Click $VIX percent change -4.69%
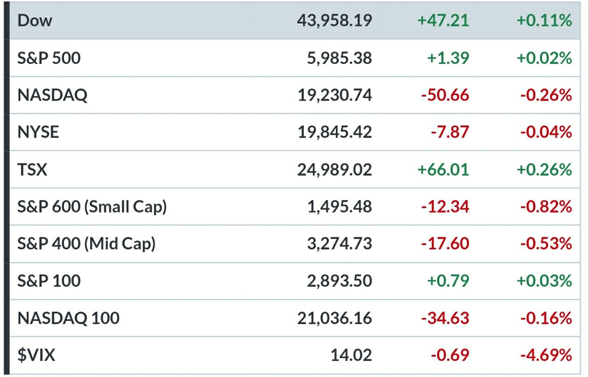Image resolution: width=589 pixels, height=377 pixels. [546, 355]
